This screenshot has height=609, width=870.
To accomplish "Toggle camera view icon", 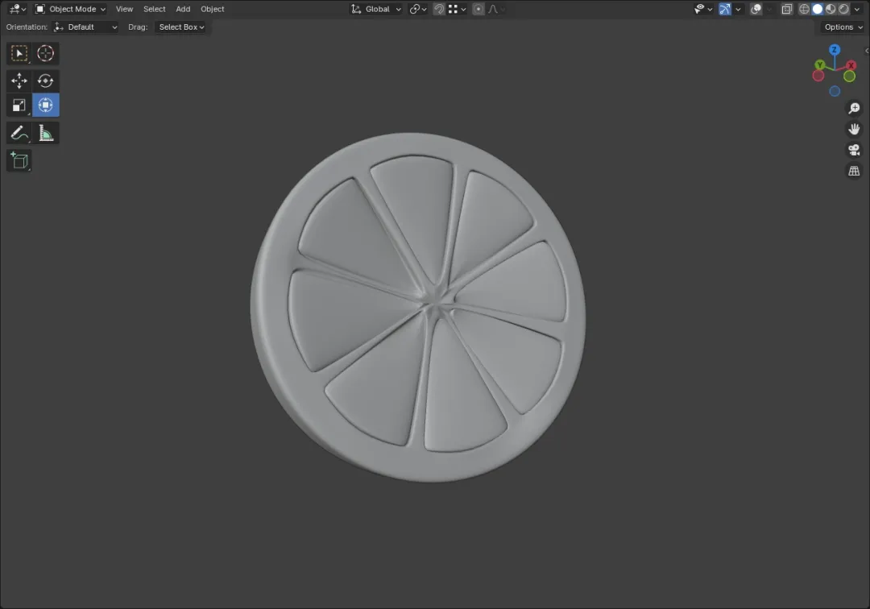I will point(854,150).
